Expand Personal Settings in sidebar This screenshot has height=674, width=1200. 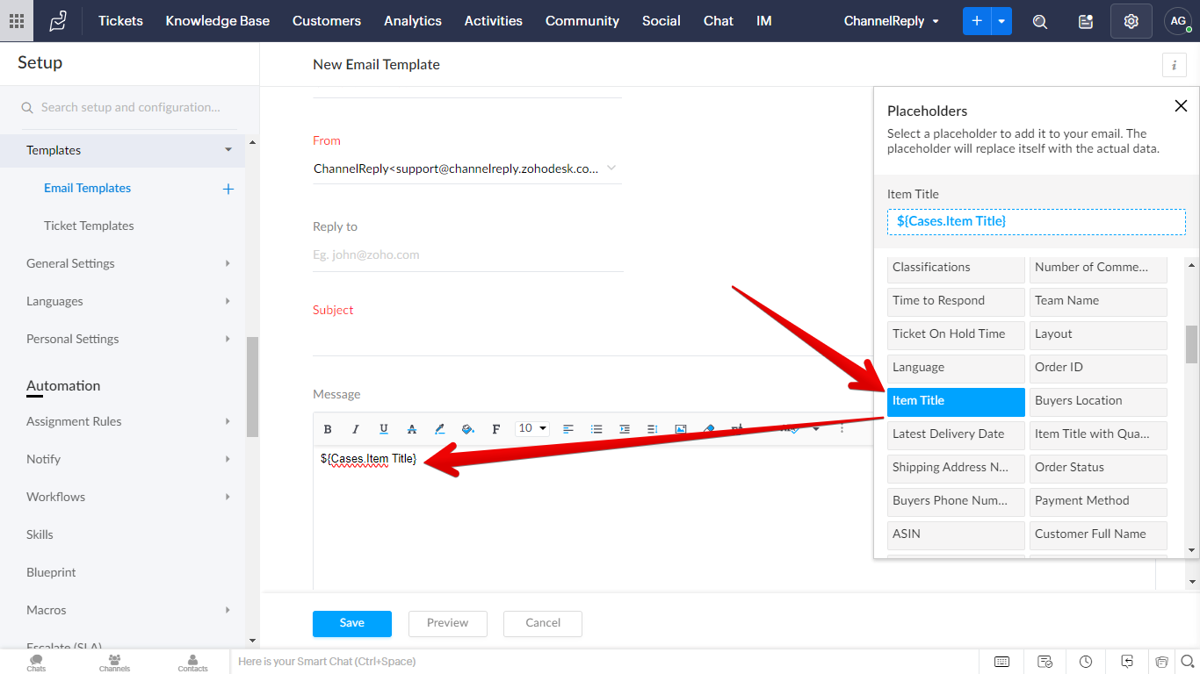[228, 339]
